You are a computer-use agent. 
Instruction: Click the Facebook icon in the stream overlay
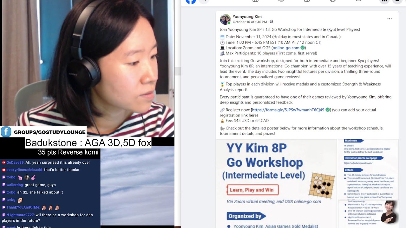(x=6, y=132)
